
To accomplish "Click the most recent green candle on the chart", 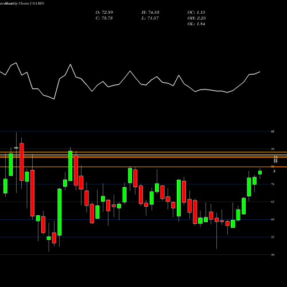I will click(x=260, y=173).
